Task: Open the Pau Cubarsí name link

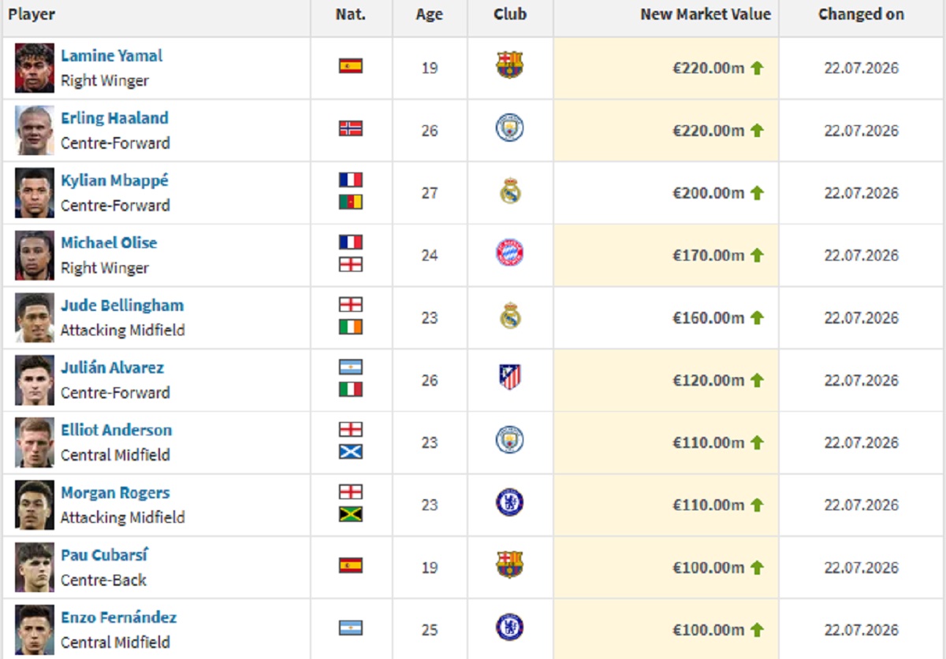Action: 105,555
